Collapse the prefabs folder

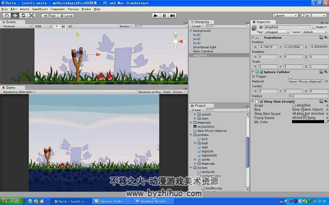[191, 135]
